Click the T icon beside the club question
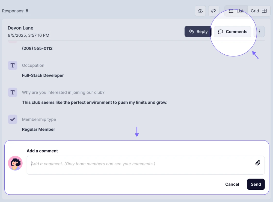273x202 pixels. [13, 92]
